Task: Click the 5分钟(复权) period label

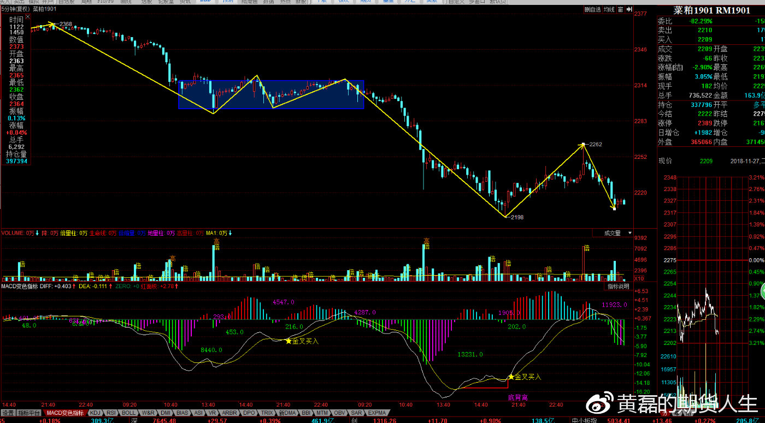Action: coord(15,9)
